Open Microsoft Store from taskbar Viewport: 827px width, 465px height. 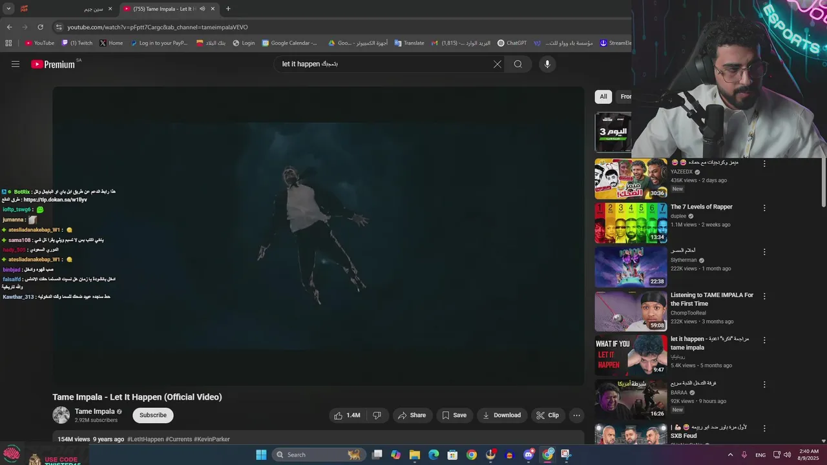(x=453, y=455)
